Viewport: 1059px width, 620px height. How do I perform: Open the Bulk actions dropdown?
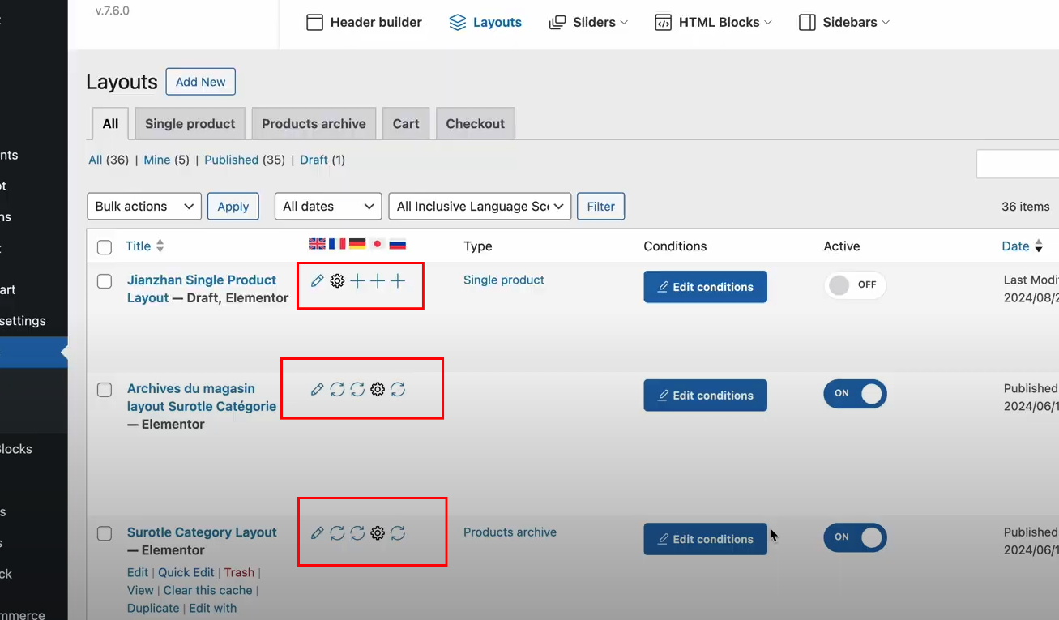pos(144,207)
